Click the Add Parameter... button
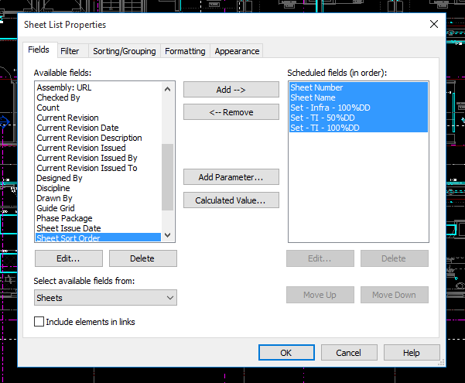 231,177
